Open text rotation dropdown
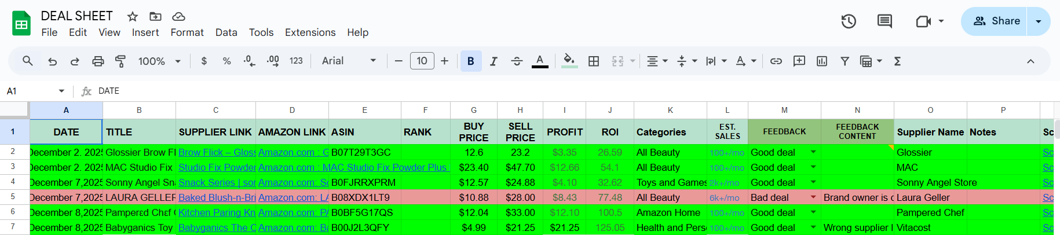 (746, 61)
